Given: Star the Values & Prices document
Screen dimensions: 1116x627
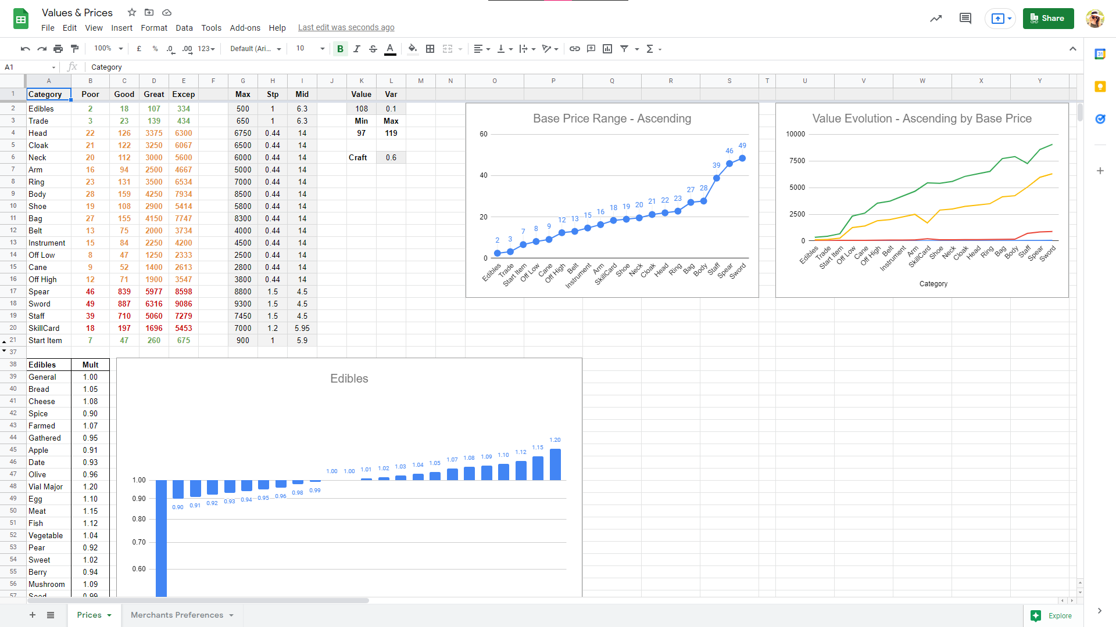Looking at the screenshot, I should [x=132, y=12].
